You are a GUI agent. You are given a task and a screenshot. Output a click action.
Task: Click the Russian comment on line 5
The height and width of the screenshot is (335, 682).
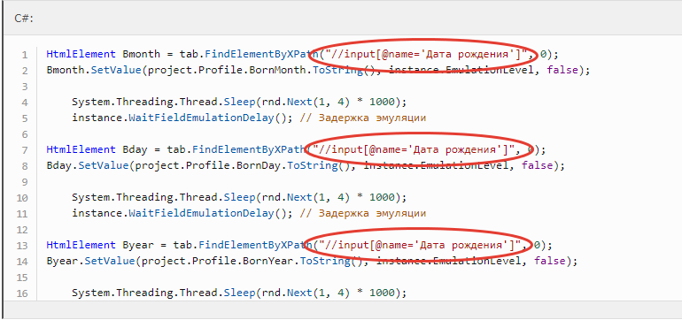coord(363,118)
